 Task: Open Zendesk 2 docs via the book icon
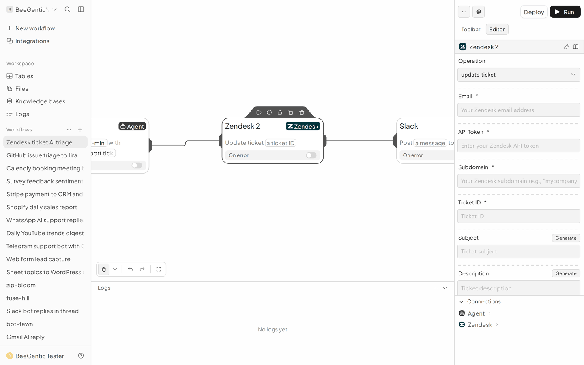(576, 47)
